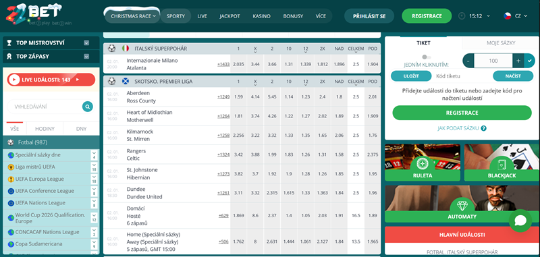
Task: Expand the +1324 markets for Rangers vs Celtic
Action: (223, 154)
